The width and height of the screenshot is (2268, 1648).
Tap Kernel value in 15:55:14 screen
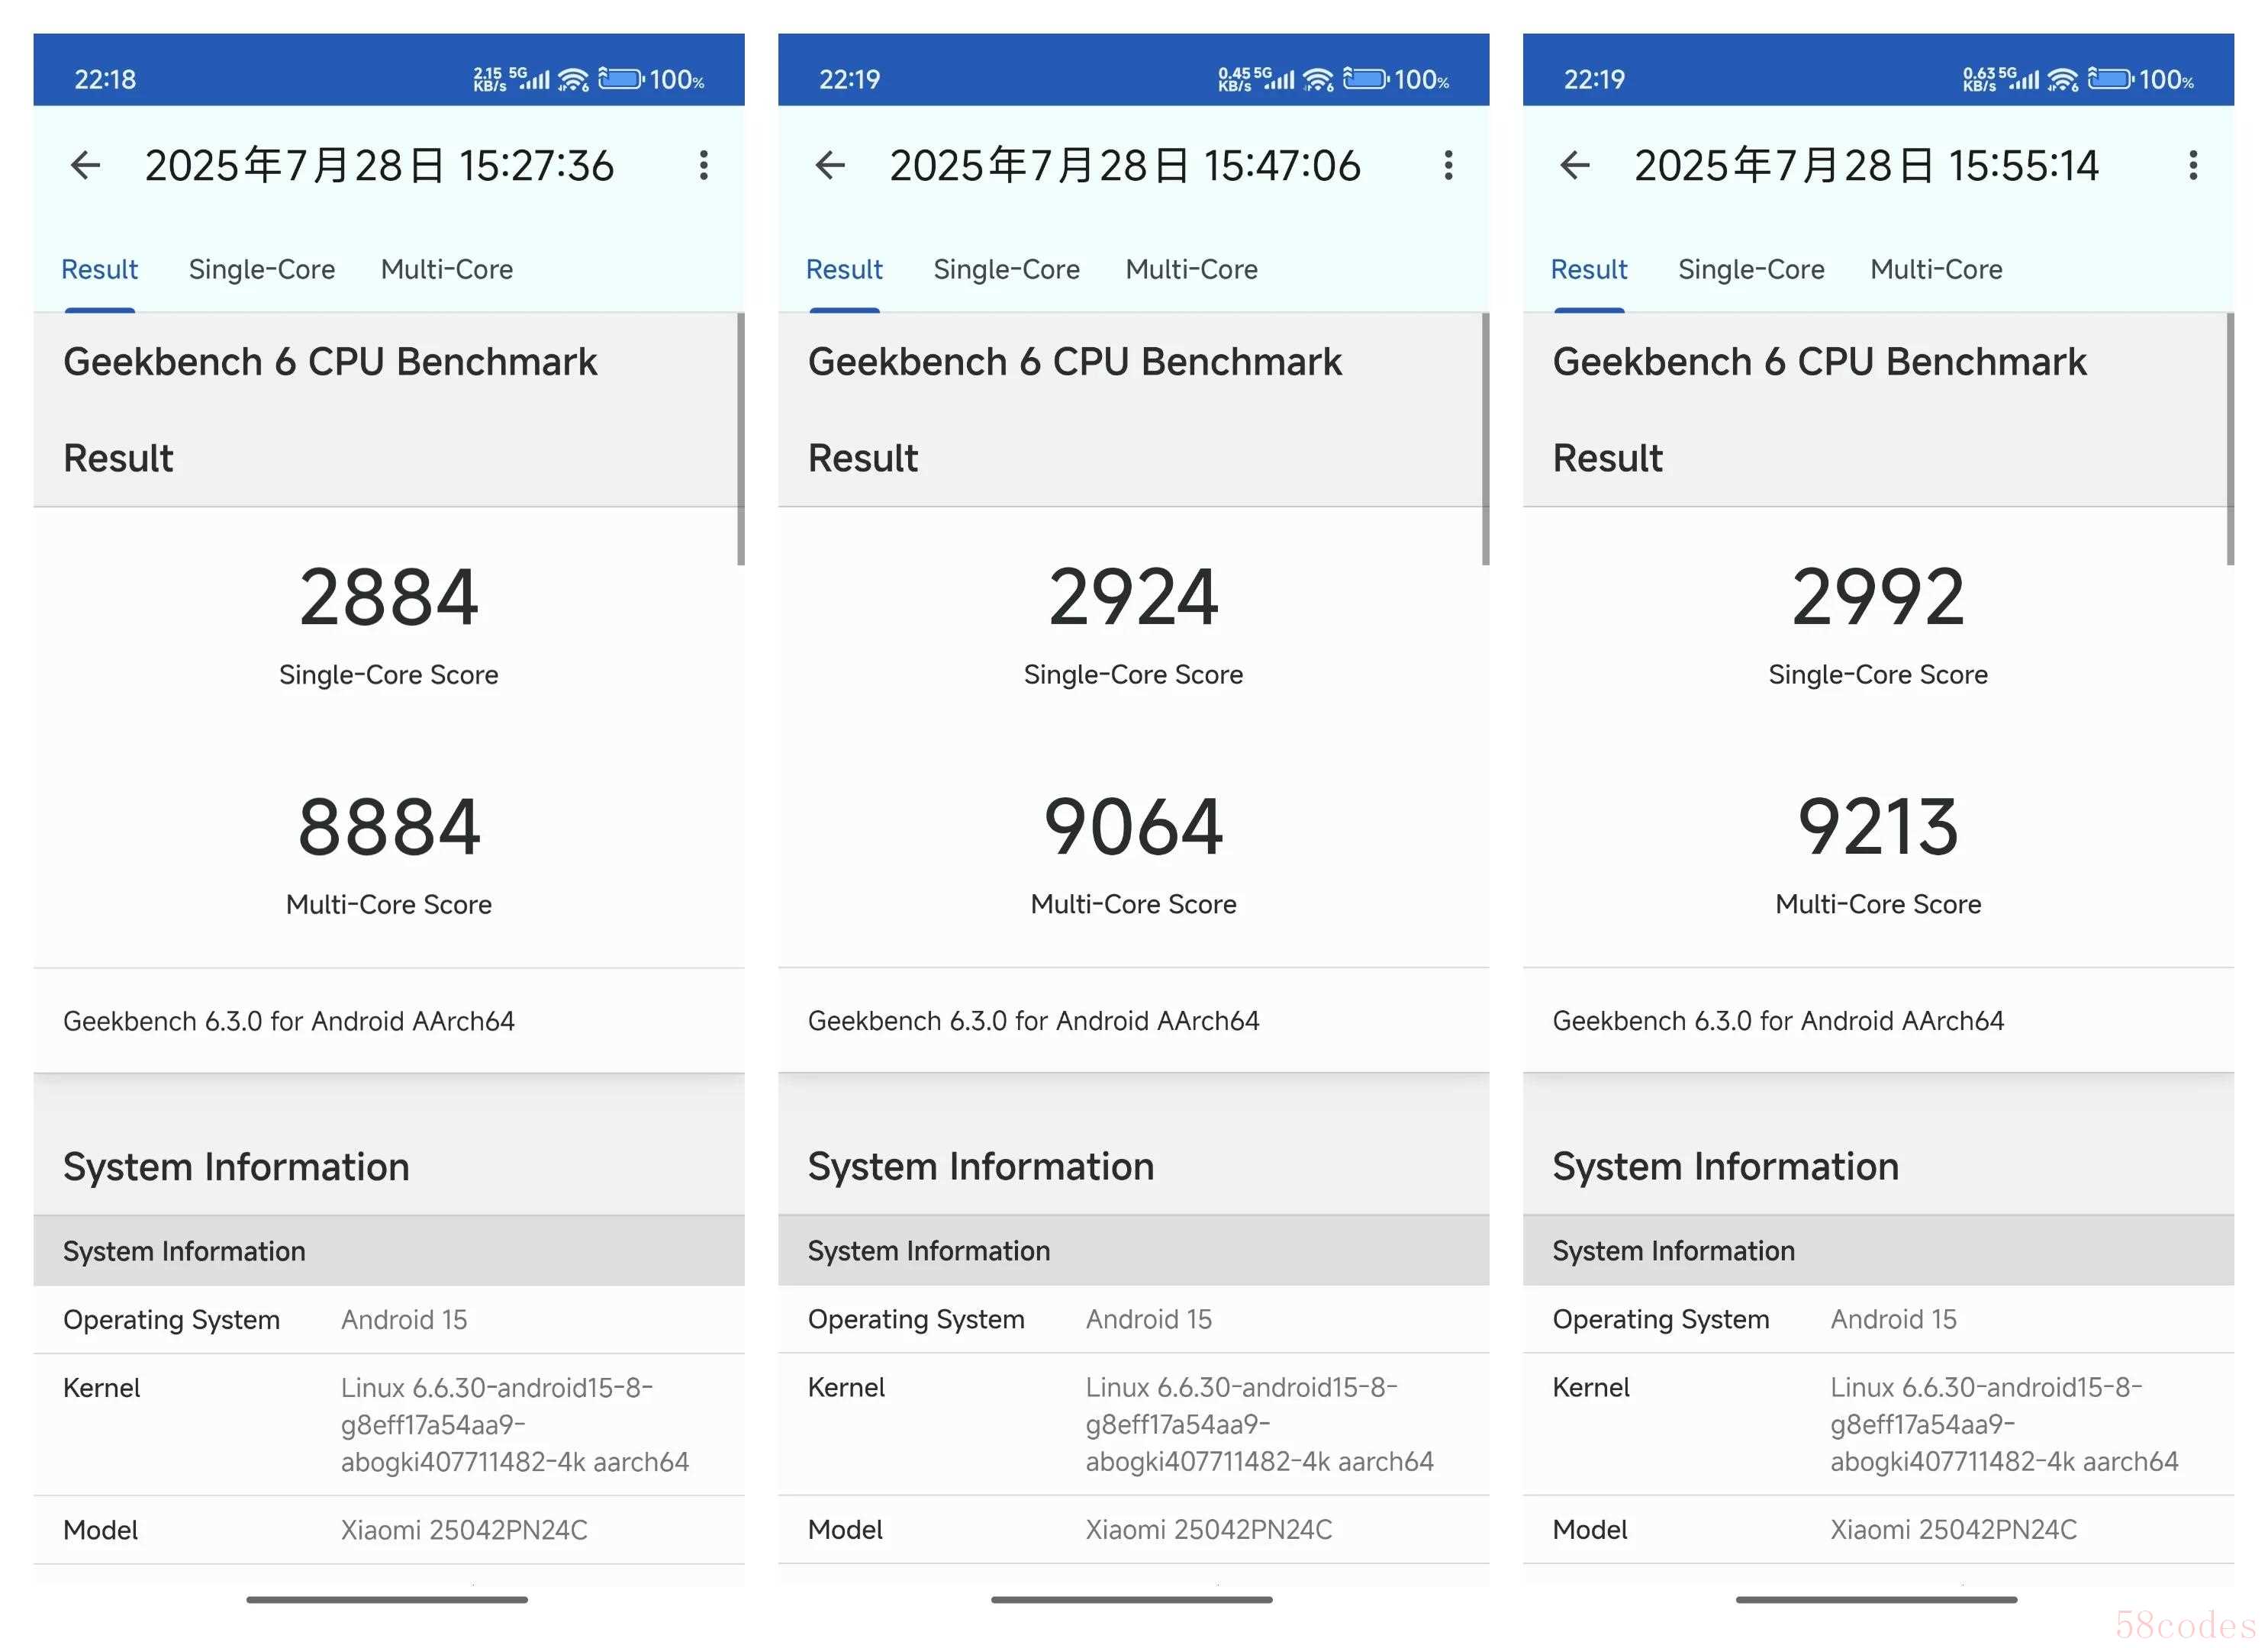(x=2005, y=1425)
